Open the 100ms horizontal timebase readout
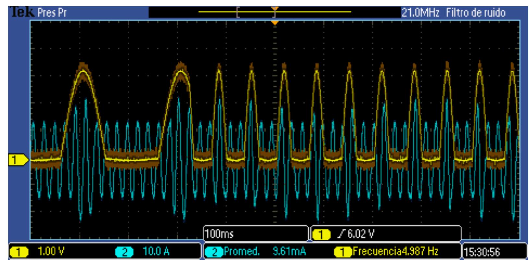Screen dimensions: 529x260 click(x=220, y=234)
